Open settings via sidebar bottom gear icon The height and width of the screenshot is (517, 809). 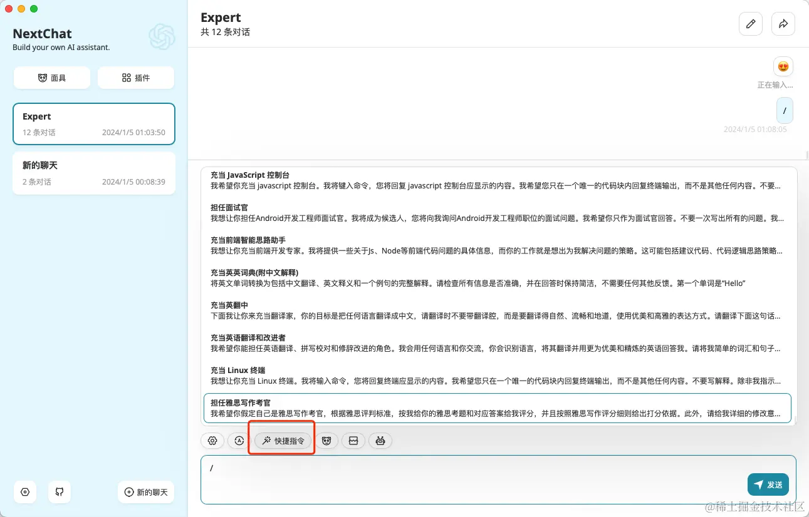tap(25, 492)
